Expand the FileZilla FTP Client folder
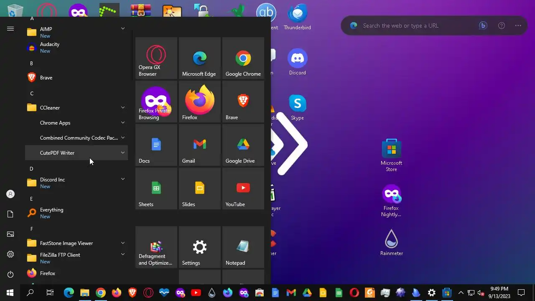Image resolution: width=535 pixels, height=301 pixels. [76, 258]
